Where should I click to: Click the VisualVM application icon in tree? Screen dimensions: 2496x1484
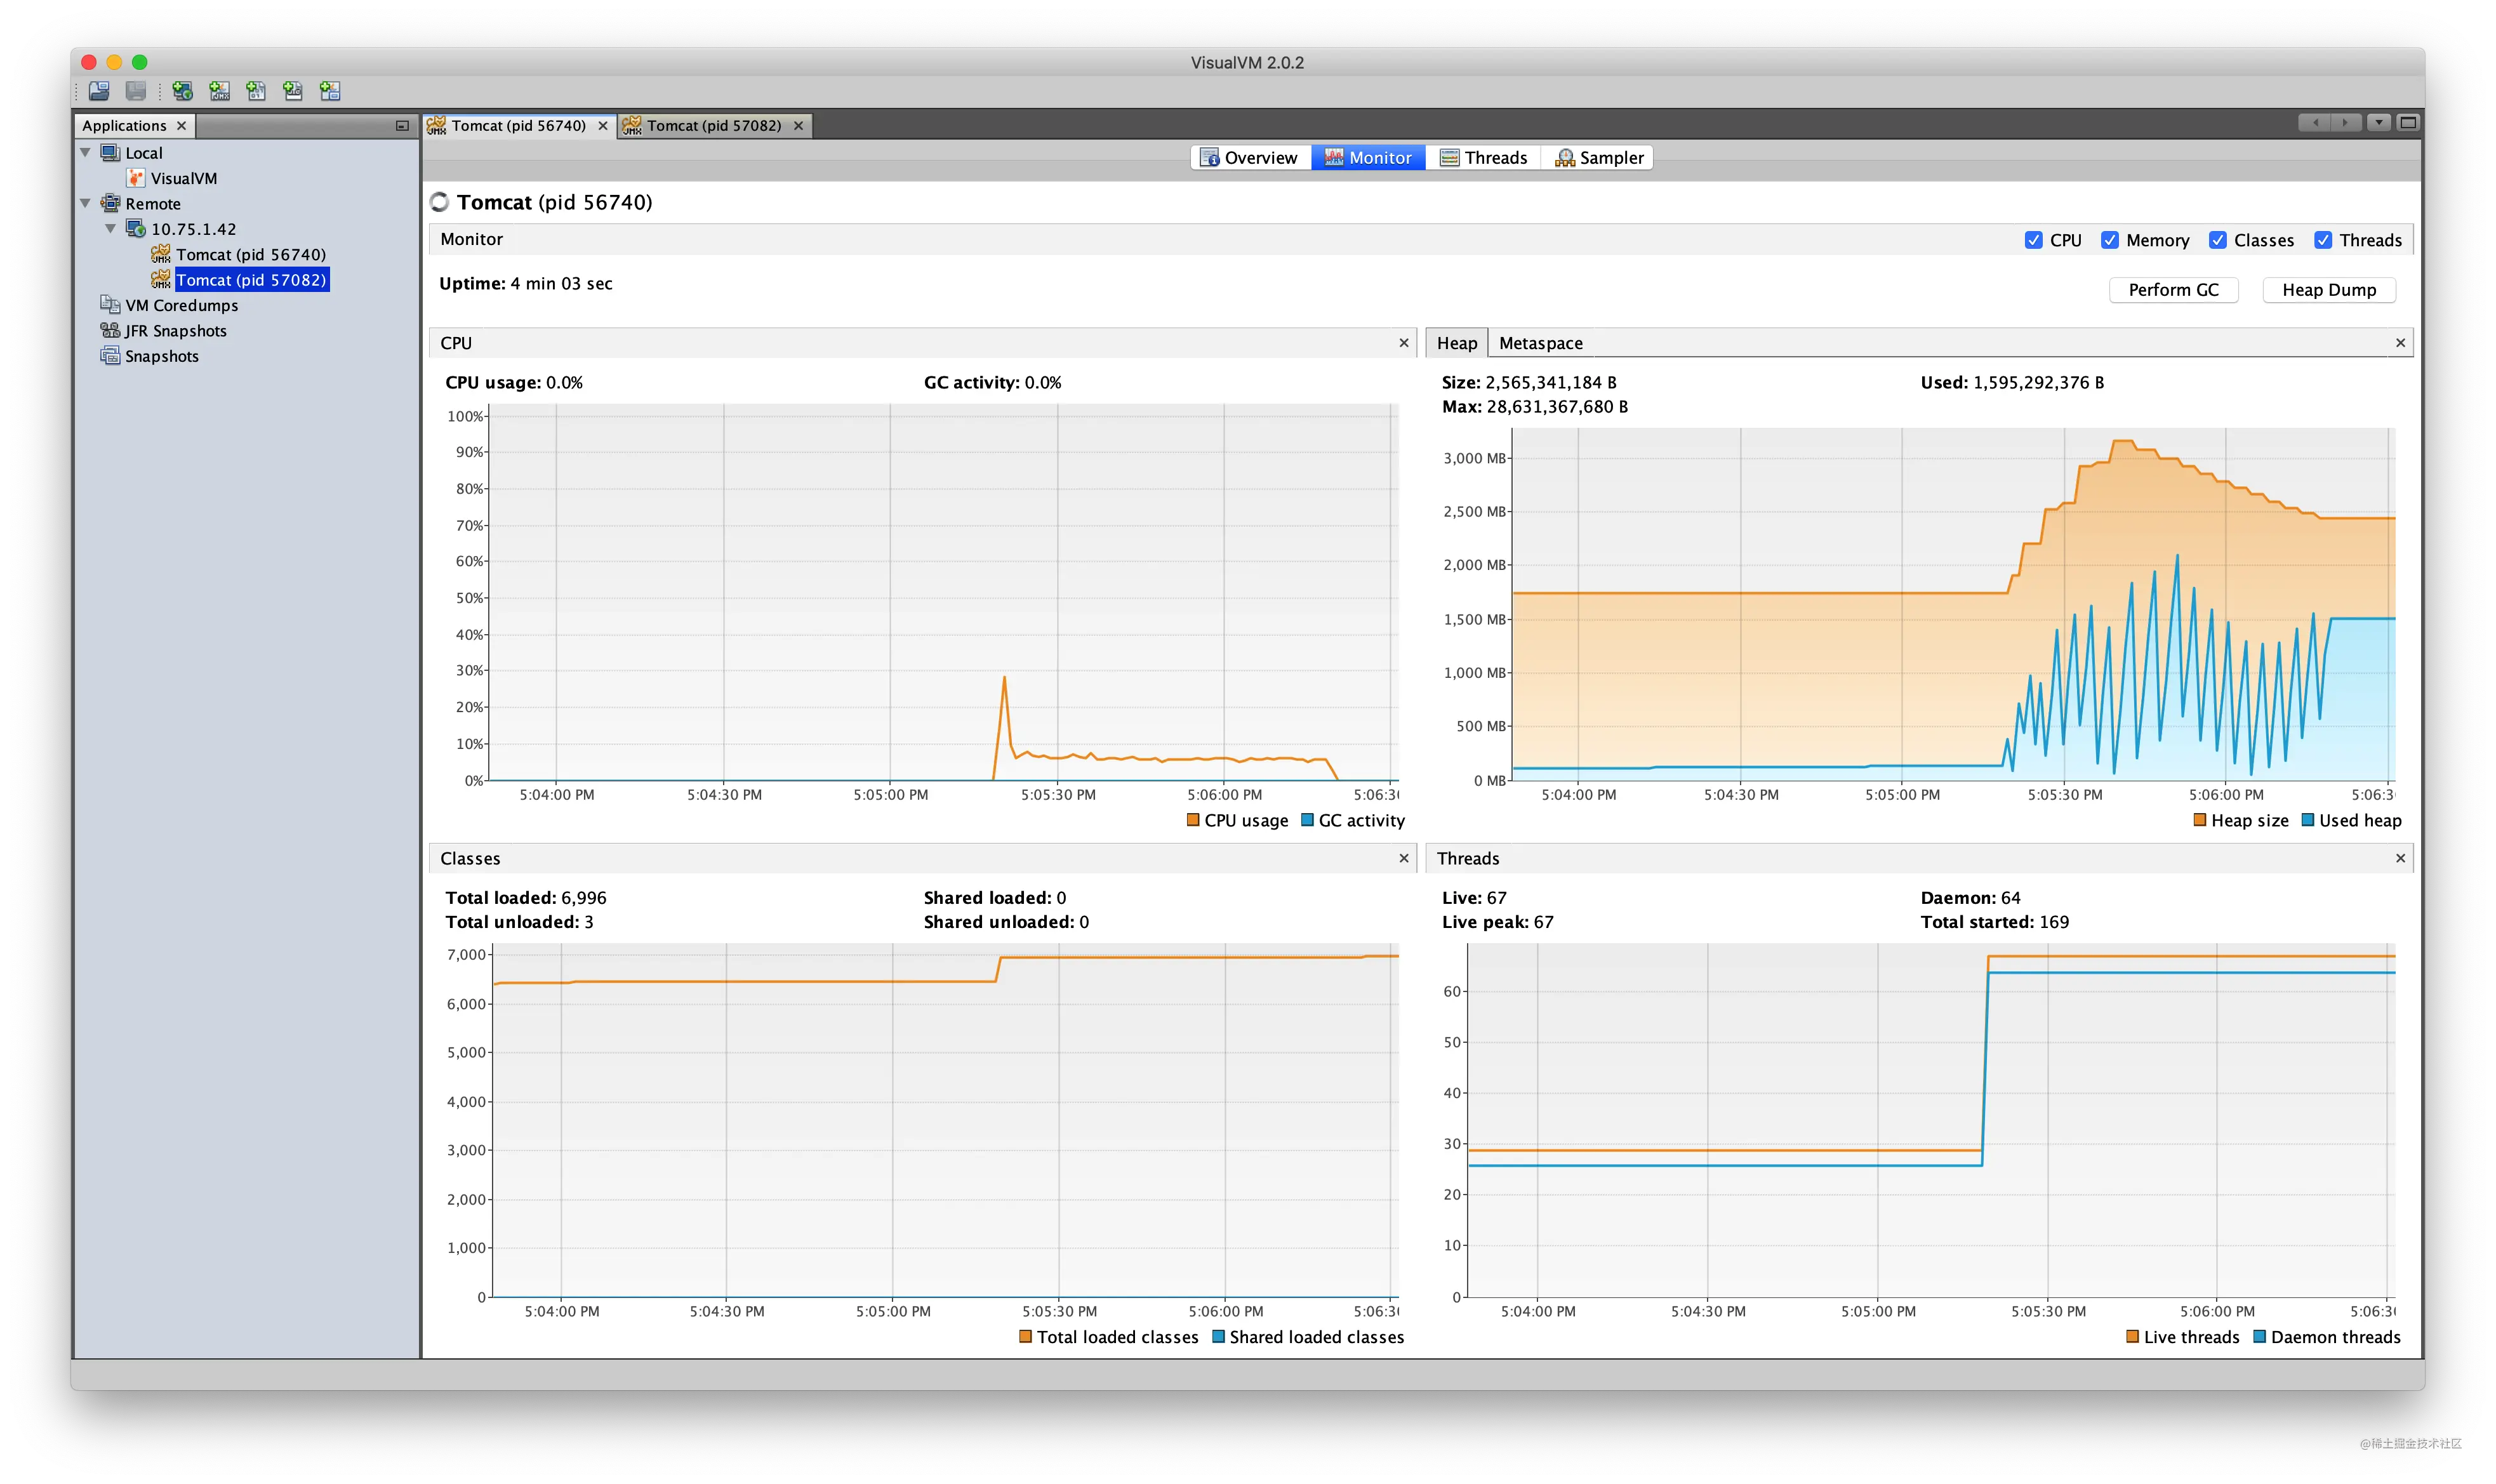[136, 178]
